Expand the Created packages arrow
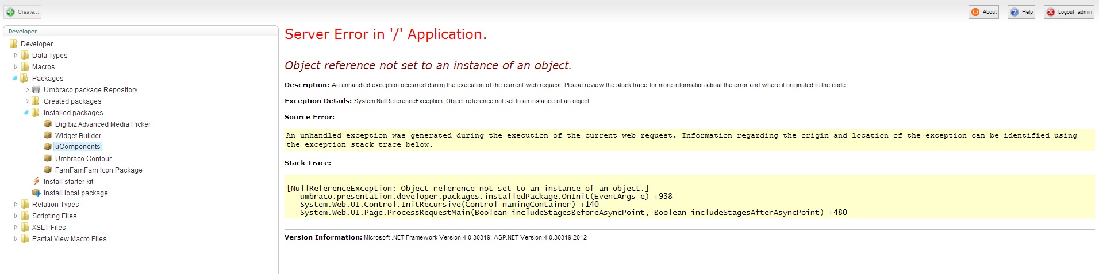This screenshot has height=274, width=1099. [27, 101]
